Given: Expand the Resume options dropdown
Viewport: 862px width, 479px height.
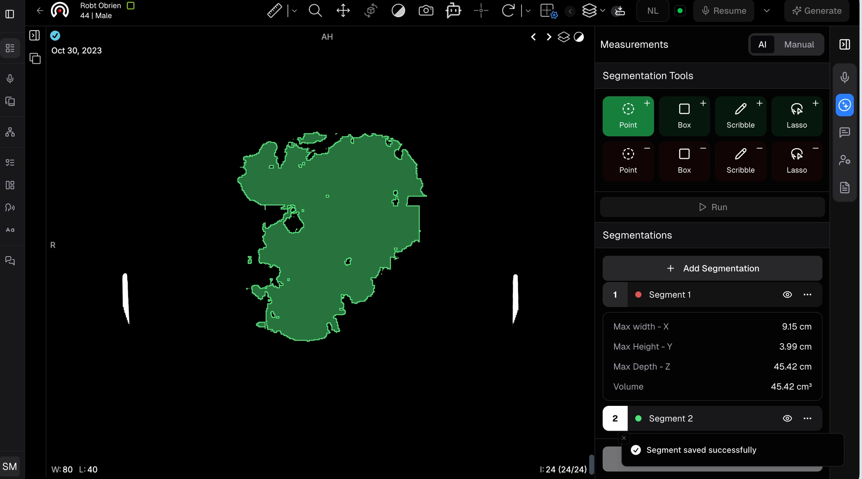Looking at the screenshot, I should coord(766,11).
